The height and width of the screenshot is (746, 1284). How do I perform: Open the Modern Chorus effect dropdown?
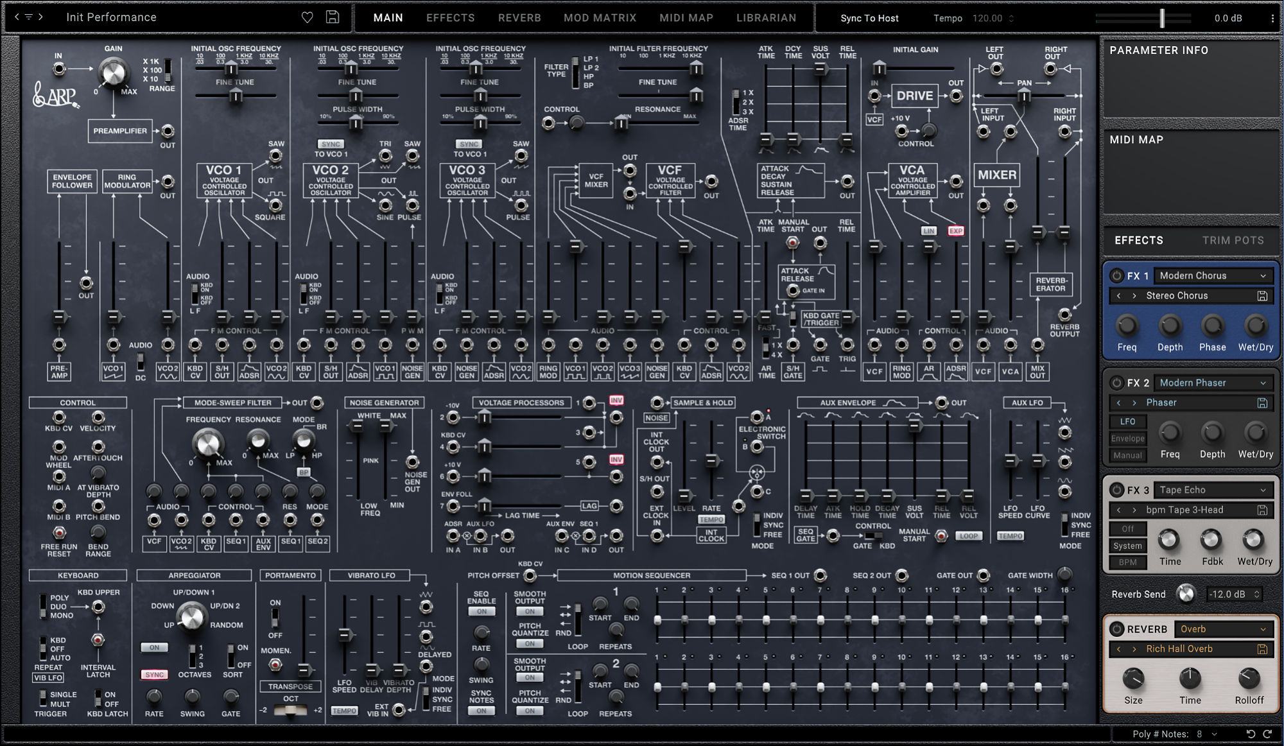1212,275
